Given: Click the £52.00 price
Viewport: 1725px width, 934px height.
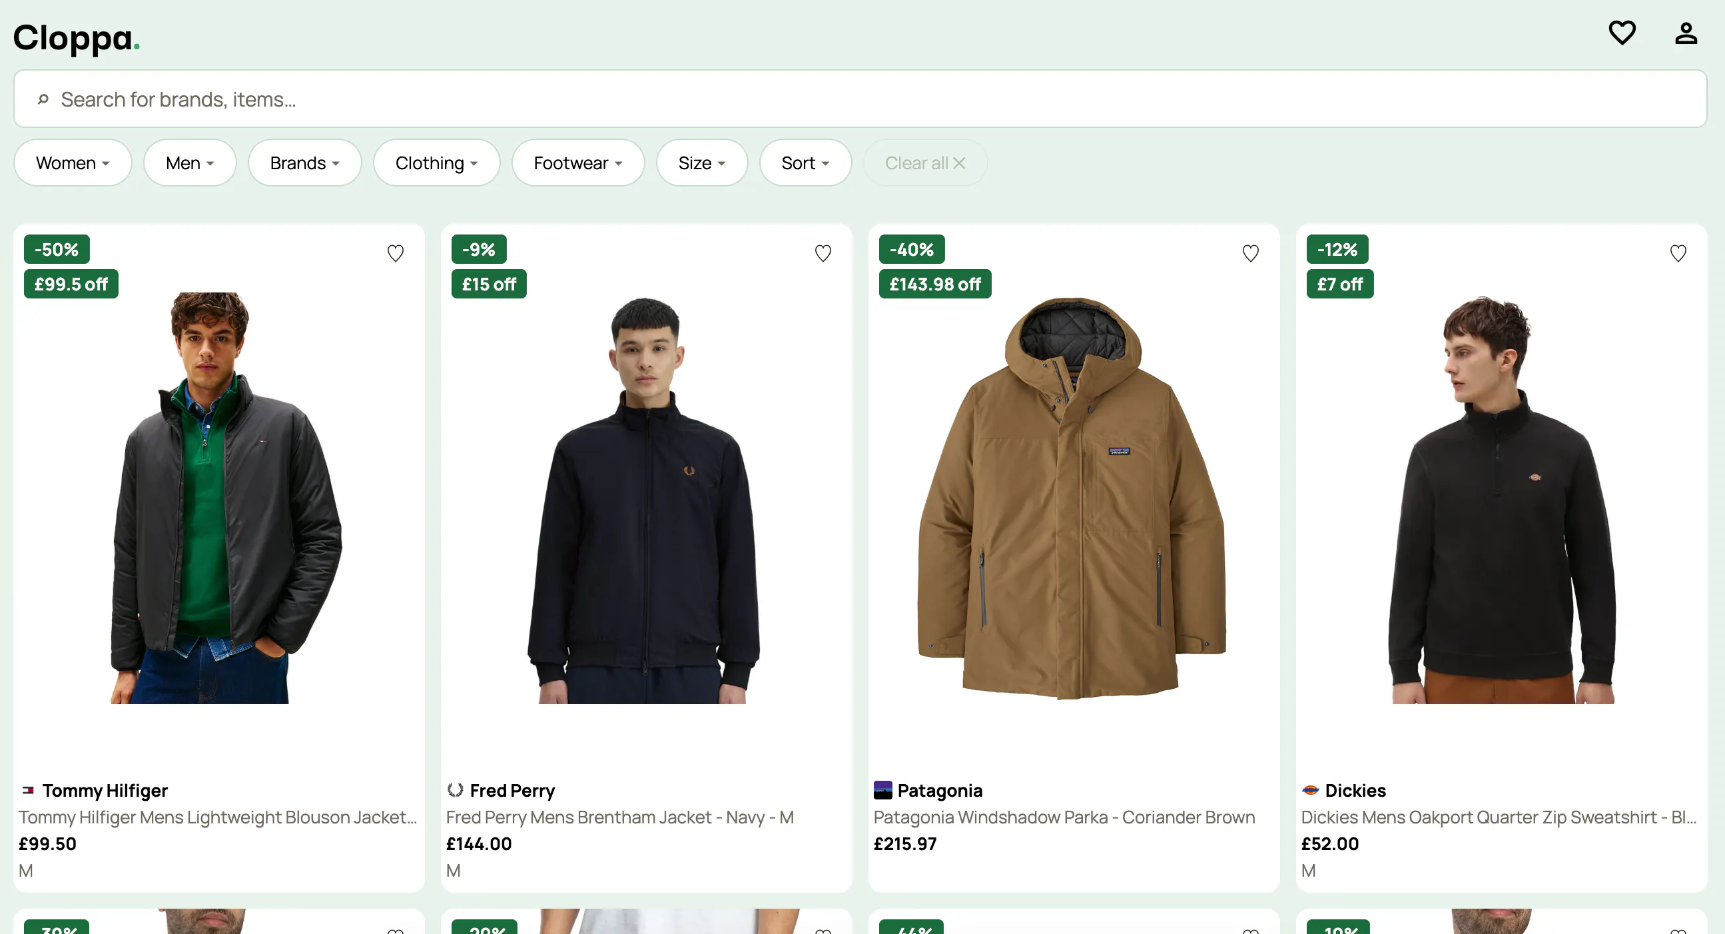Looking at the screenshot, I should (1330, 843).
